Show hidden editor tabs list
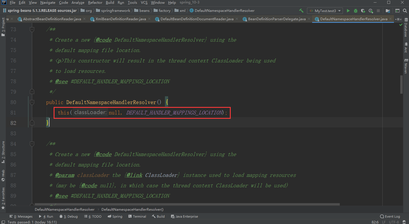Image resolution: width=409 pixels, height=224 pixels. pos(398,19)
